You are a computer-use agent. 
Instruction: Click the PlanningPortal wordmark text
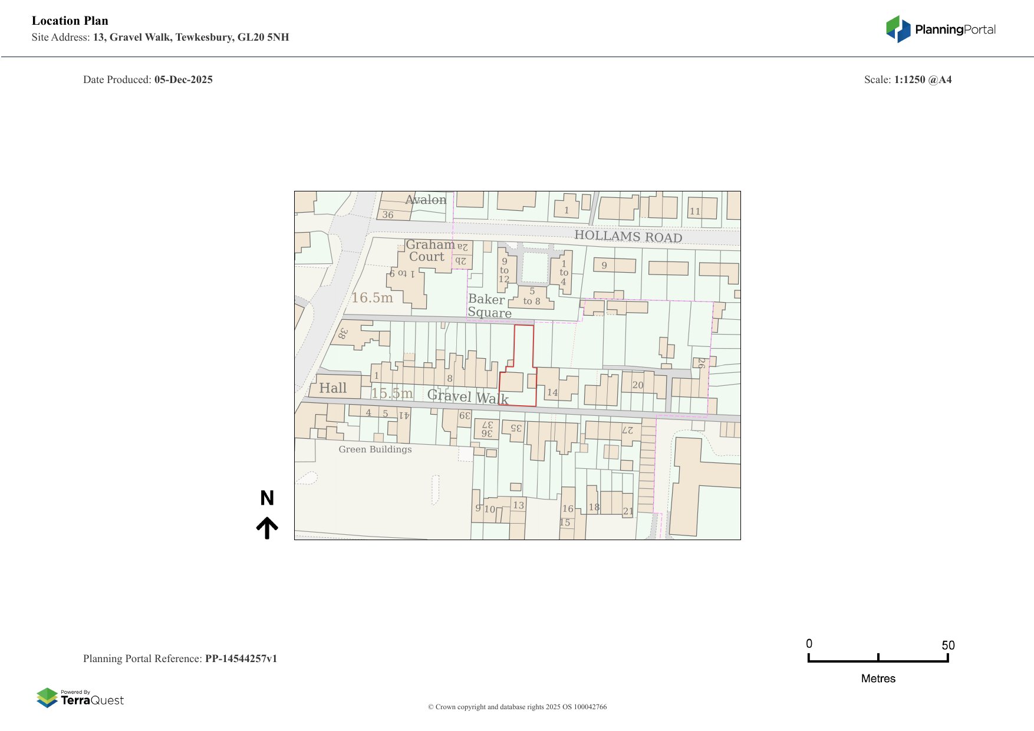click(x=955, y=29)
